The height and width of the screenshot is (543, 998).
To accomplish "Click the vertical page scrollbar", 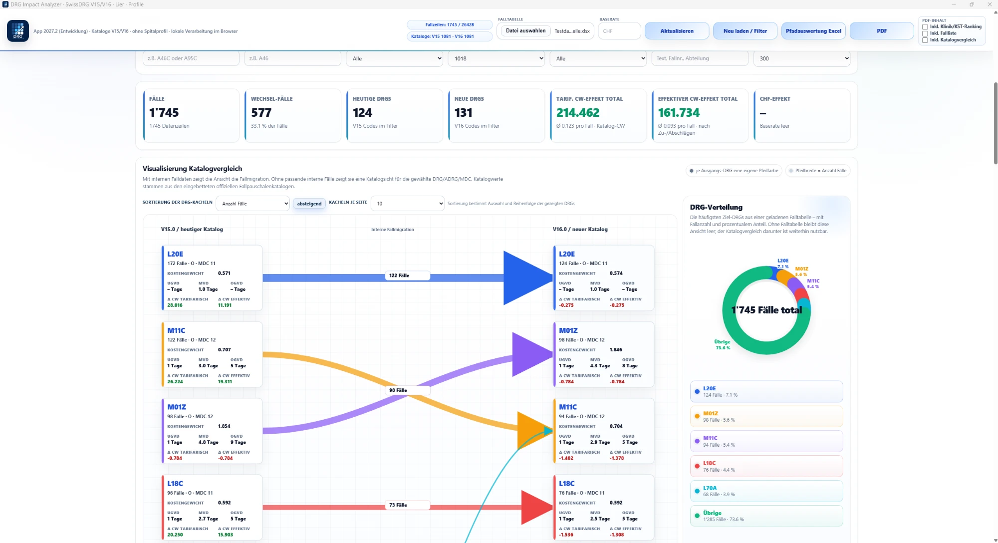I will [x=996, y=122].
